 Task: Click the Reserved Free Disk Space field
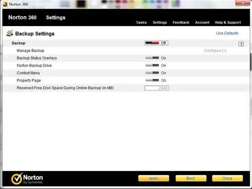pos(157,88)
